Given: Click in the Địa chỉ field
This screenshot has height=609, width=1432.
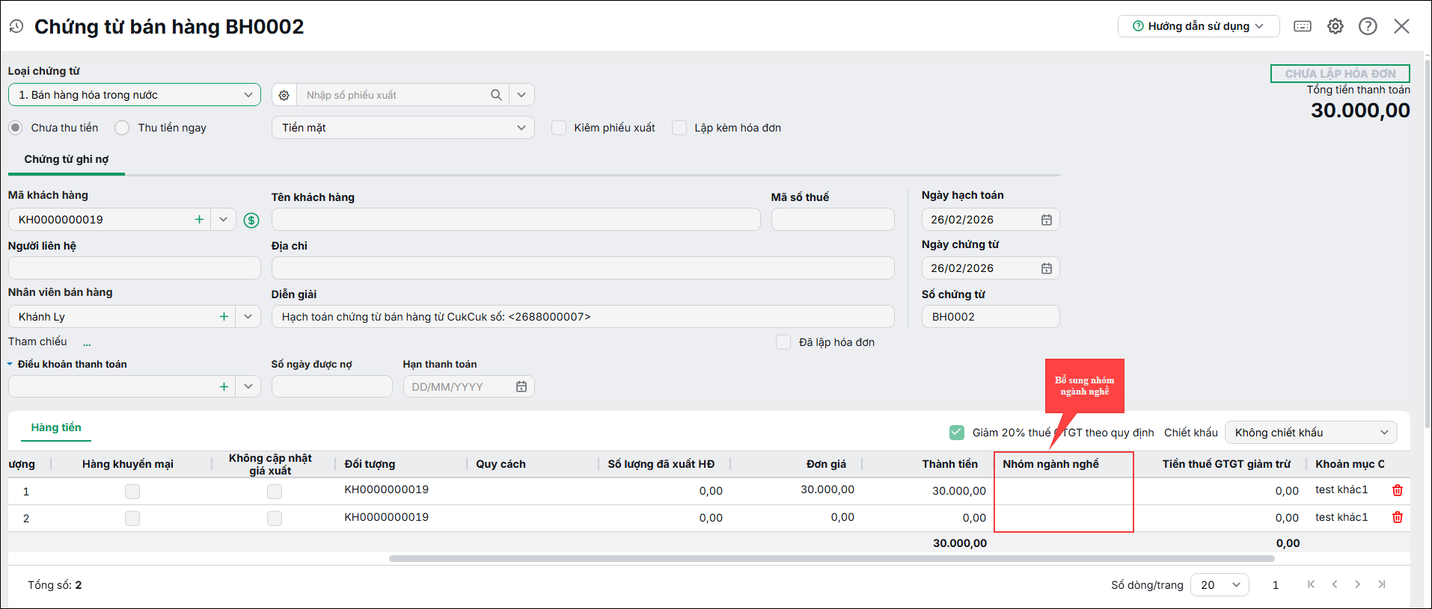Looking at the screenshot, I should point(583,268).
